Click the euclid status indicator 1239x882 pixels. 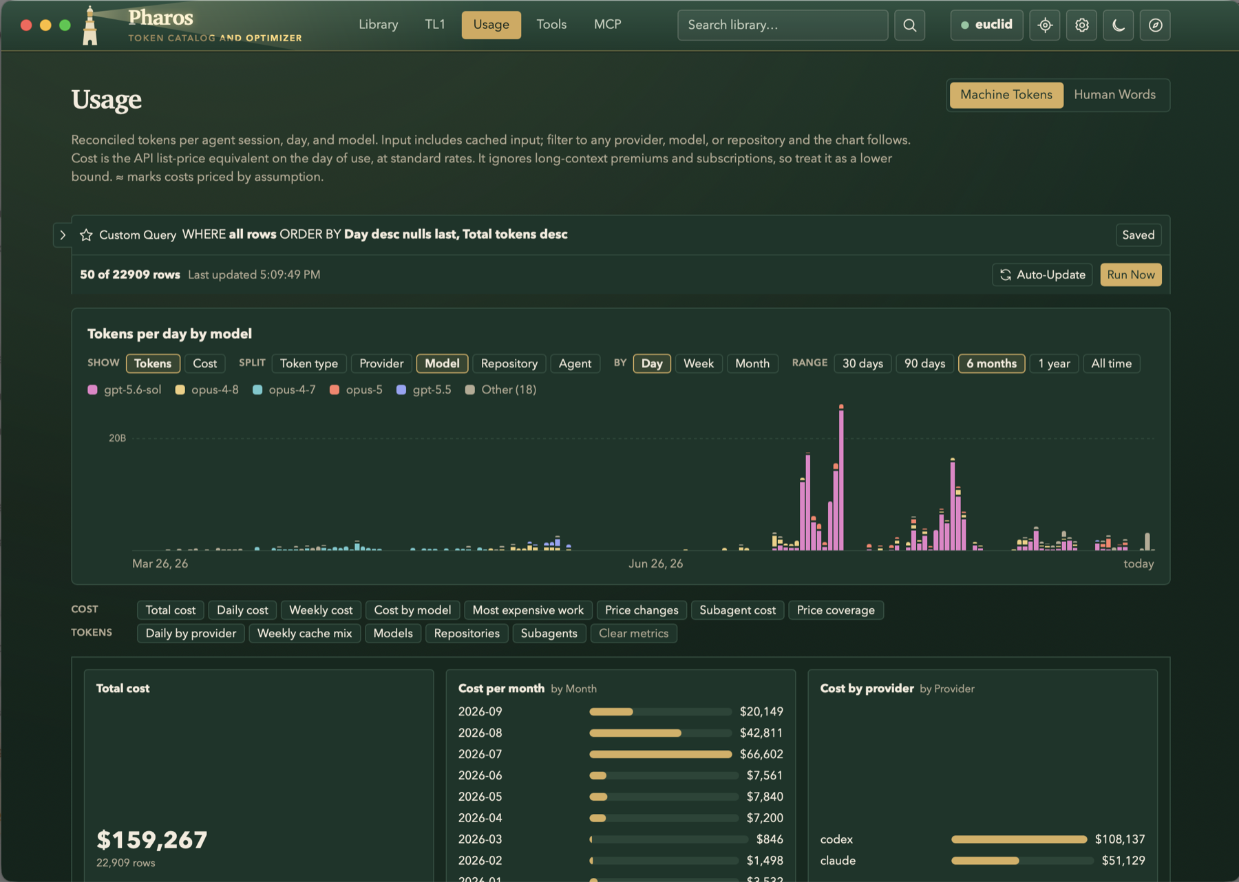point(986,25)
